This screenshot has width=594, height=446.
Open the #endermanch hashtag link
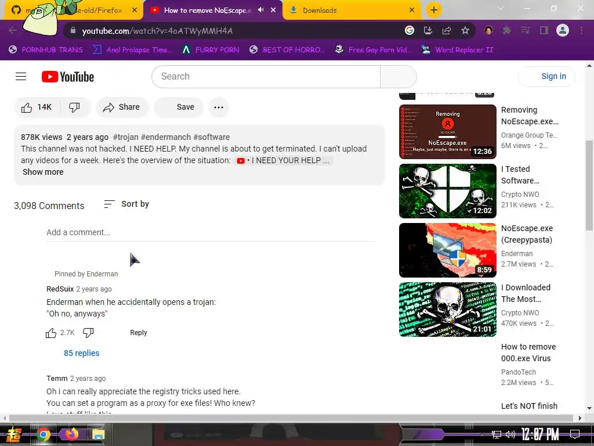pos(166,137)
